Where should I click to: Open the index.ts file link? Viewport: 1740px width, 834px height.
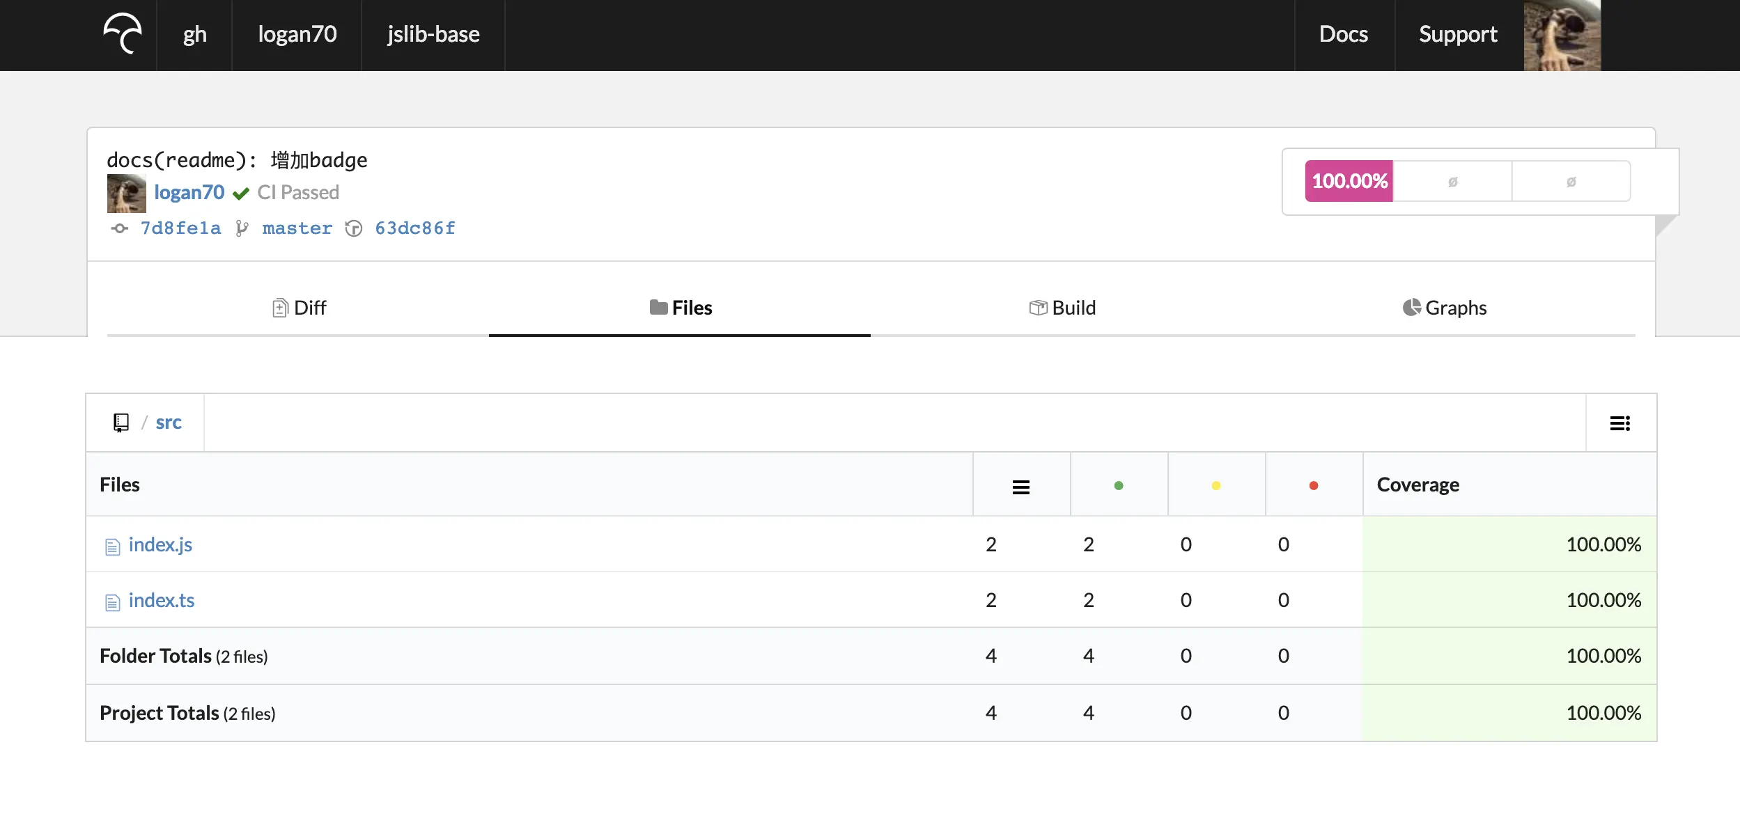[x=161, y=600]
